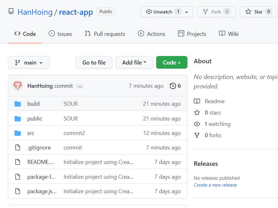
Task: Click '7 minutes ago' in .gitignore row
Action: point(163,148)
